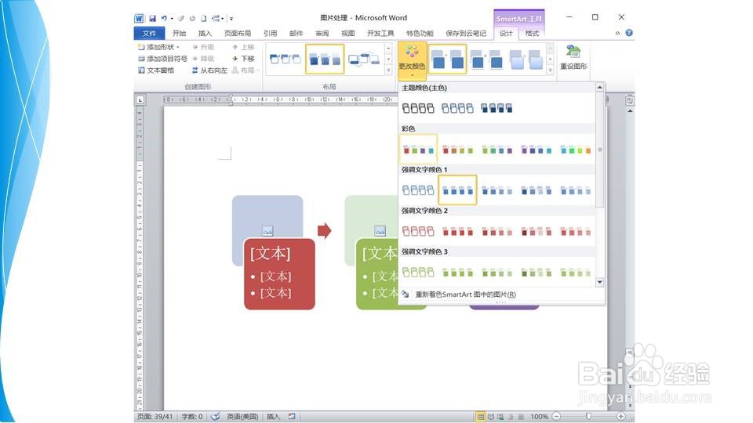Screen dimensions: 753x423
Task: Open the 文件 tab
Action: point(149,33)
